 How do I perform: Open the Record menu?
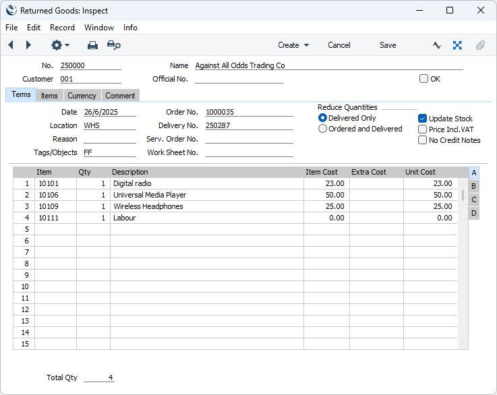pyautogui.click(x=62, y=28)
